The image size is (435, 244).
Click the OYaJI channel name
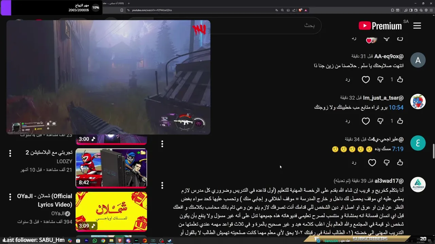coord(58,213)
